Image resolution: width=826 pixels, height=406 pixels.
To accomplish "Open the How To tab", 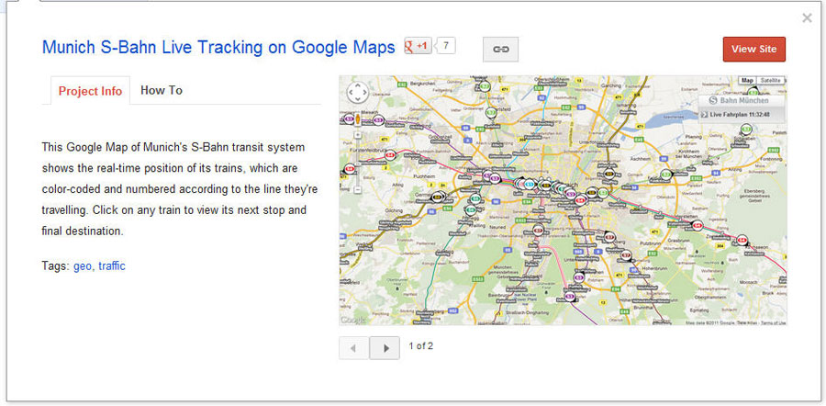I will pyautogui.click(x=162, y=90).
